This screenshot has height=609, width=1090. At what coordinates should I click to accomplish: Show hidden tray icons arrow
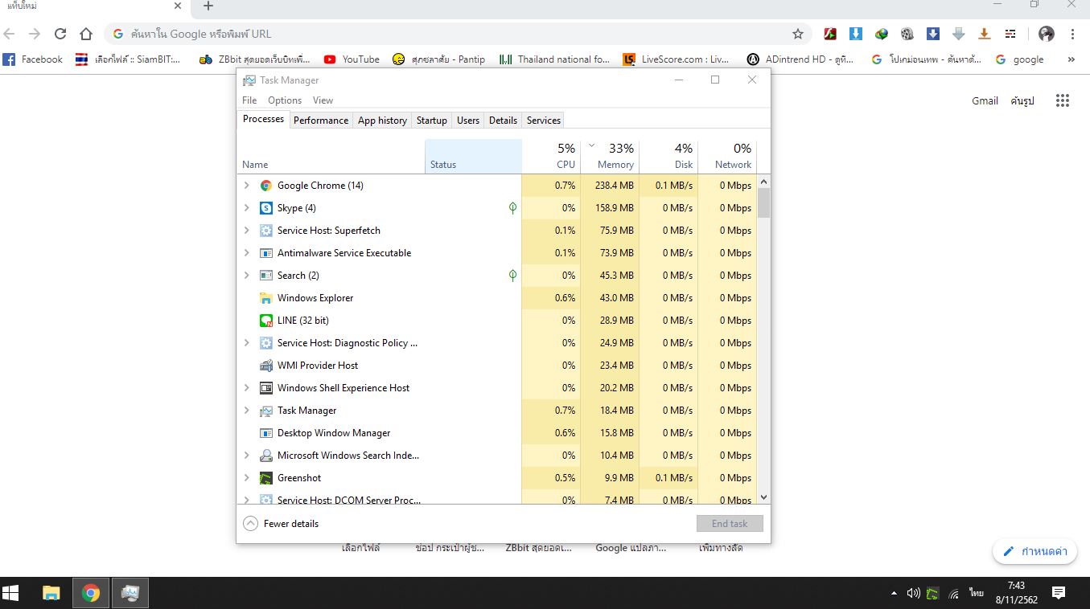[x=894, y=594]
